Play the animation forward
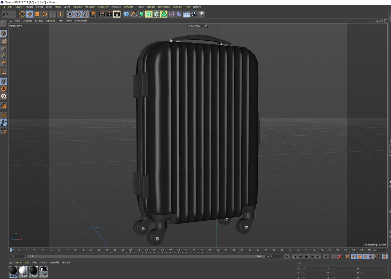This screenshot has height=279, width=391. (x=306, y=257)
